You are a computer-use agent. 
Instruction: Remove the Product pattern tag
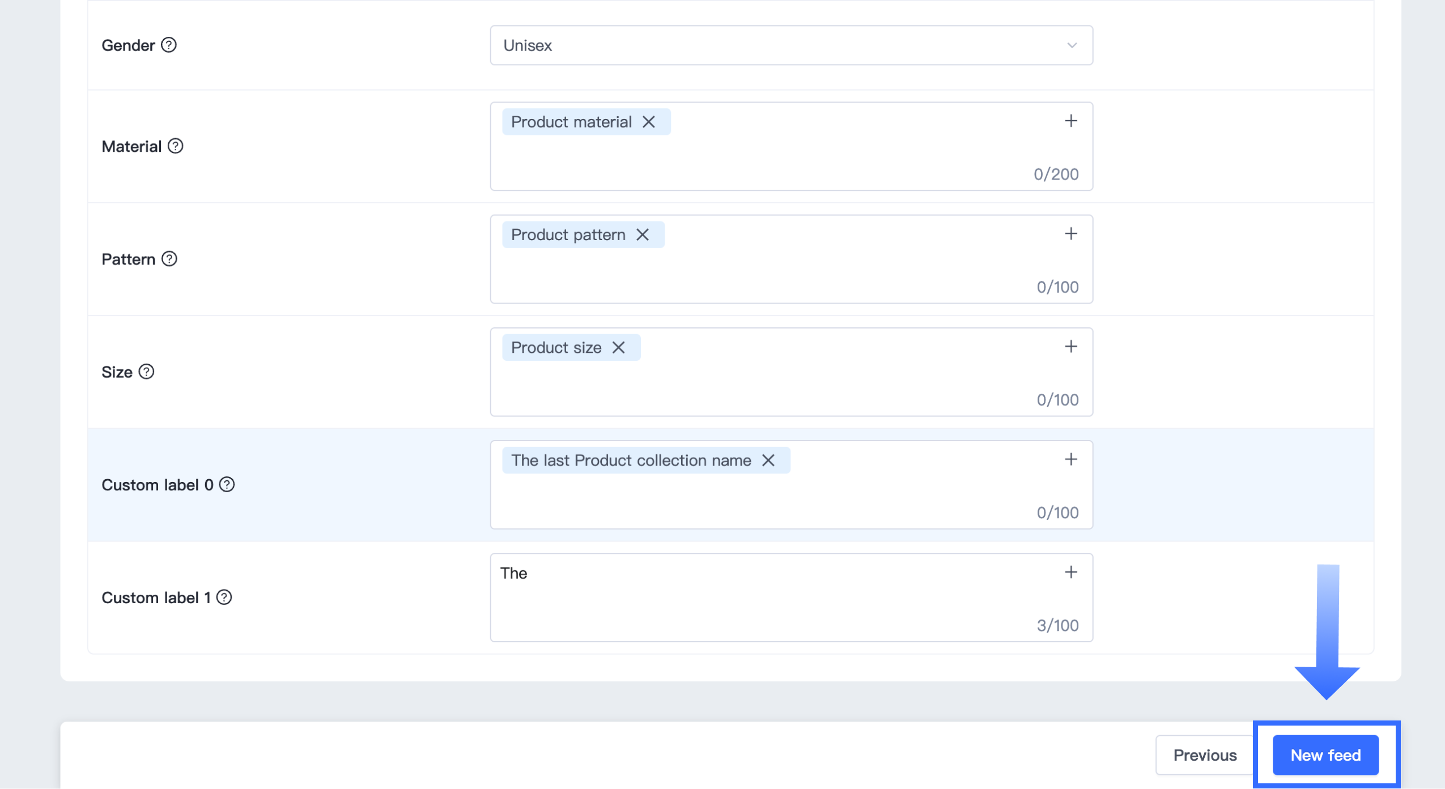click(643, 234)
